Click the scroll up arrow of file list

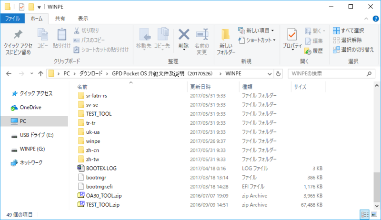(377, 85)
